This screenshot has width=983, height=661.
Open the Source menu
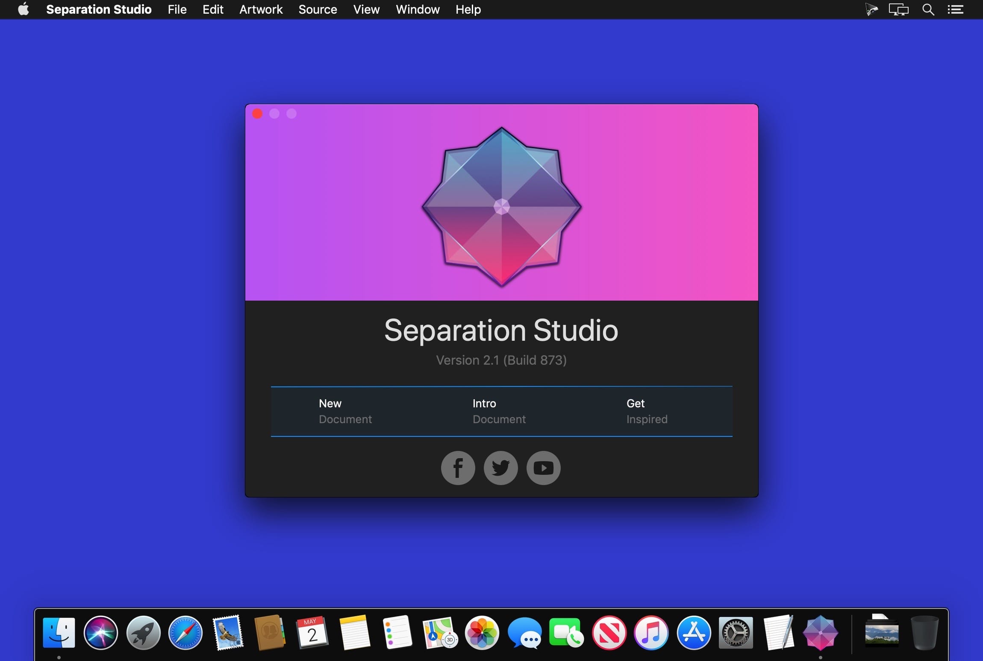coord(318,9)
